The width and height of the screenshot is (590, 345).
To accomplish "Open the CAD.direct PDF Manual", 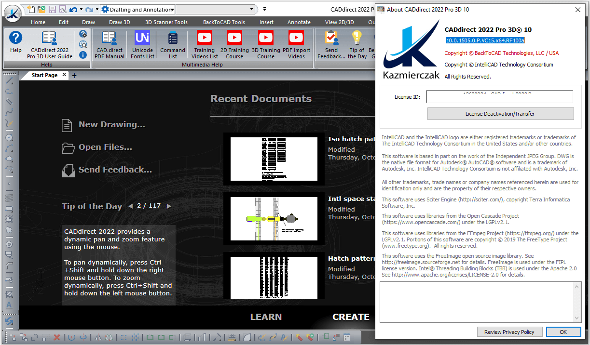I will pyautogui.click(x=110, y=45).
